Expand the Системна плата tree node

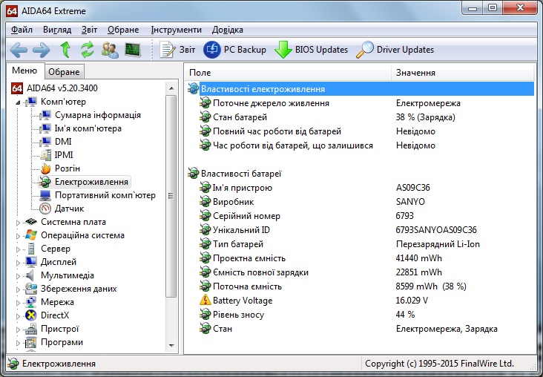(18, 223)
